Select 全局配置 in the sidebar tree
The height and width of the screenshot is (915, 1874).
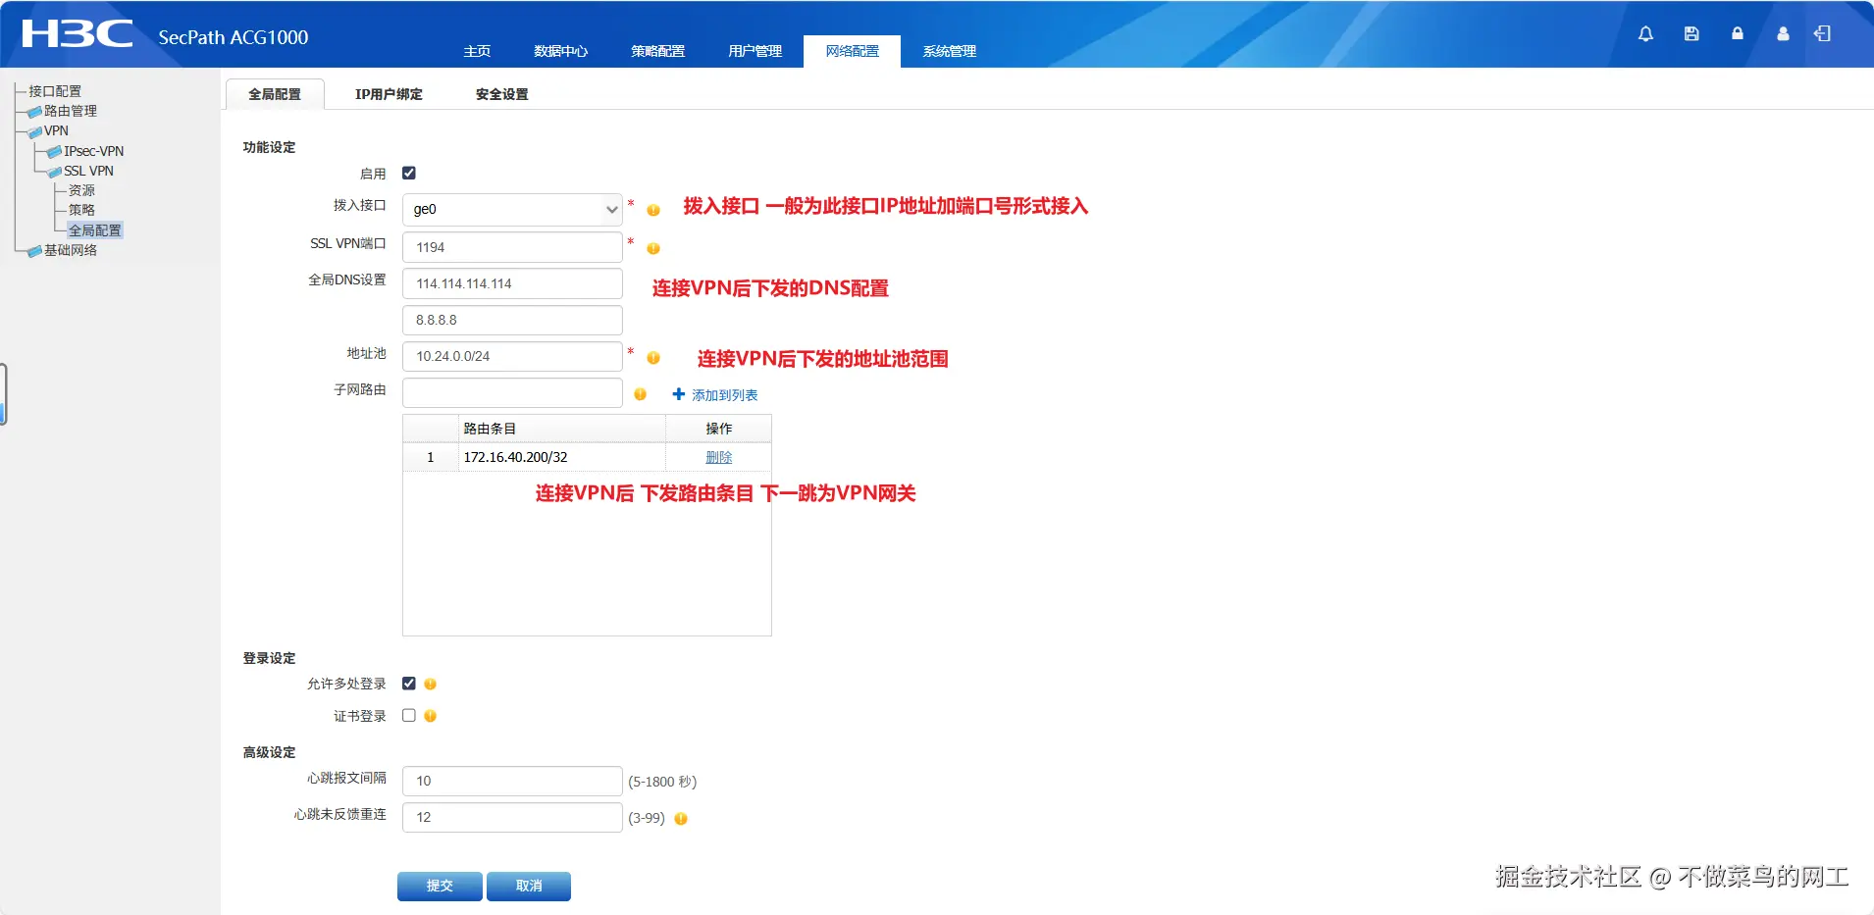point(95,230)
